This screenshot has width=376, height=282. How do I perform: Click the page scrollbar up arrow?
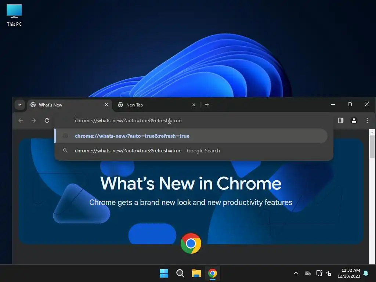(x=372, y=132)
